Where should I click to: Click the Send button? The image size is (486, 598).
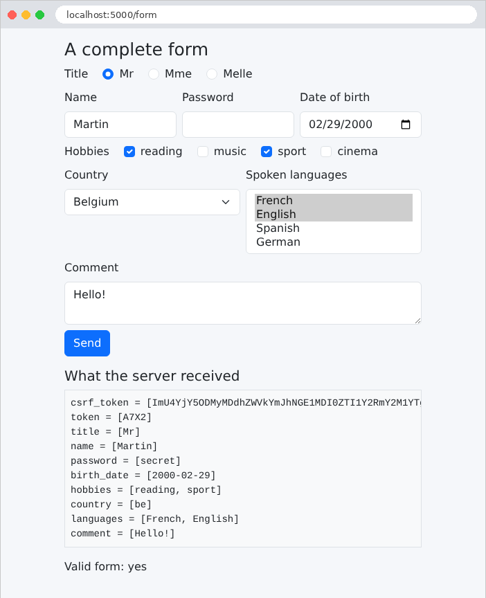pyautogui.click(x=87, y=343)
